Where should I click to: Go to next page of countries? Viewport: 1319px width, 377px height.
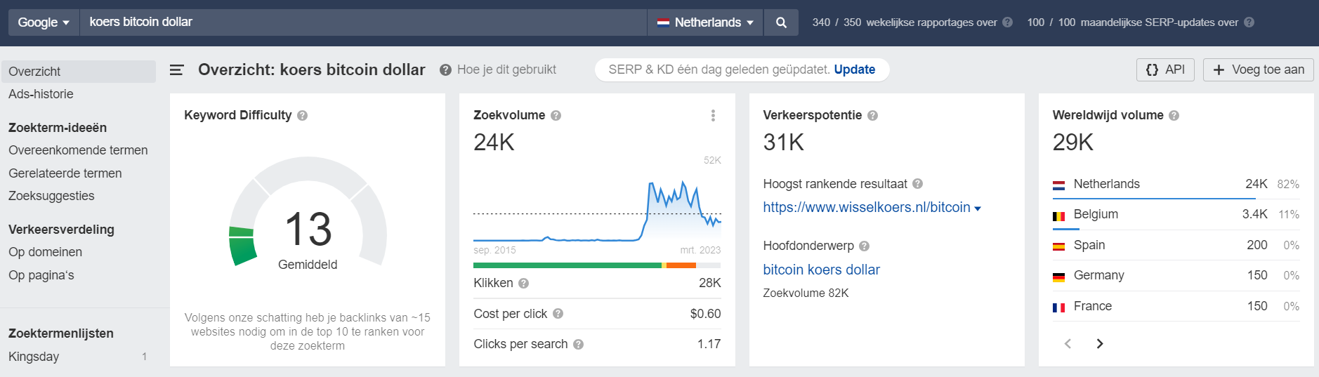1100,343
